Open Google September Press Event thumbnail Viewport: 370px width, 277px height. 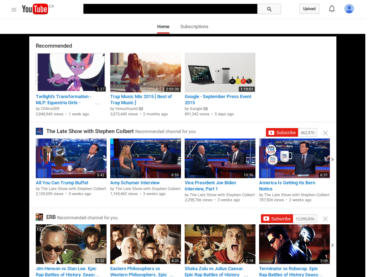click(220, 72)
